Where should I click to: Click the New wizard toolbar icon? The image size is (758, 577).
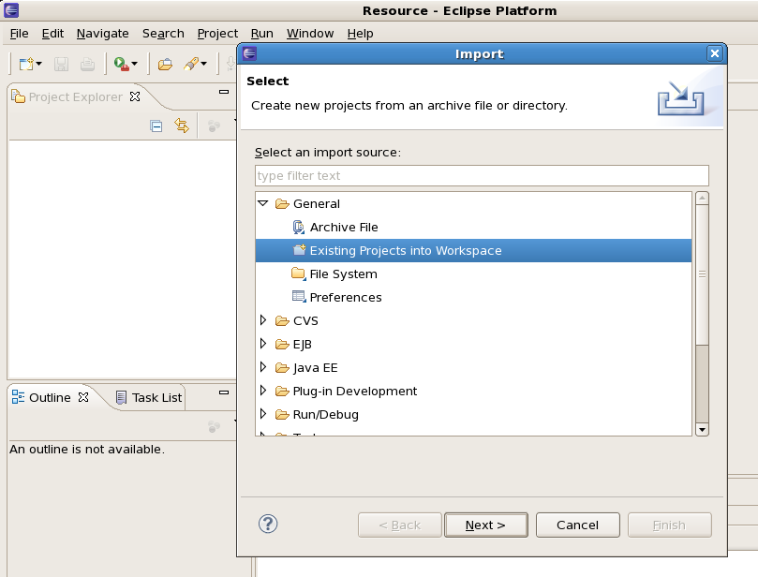tap(26, 64)
